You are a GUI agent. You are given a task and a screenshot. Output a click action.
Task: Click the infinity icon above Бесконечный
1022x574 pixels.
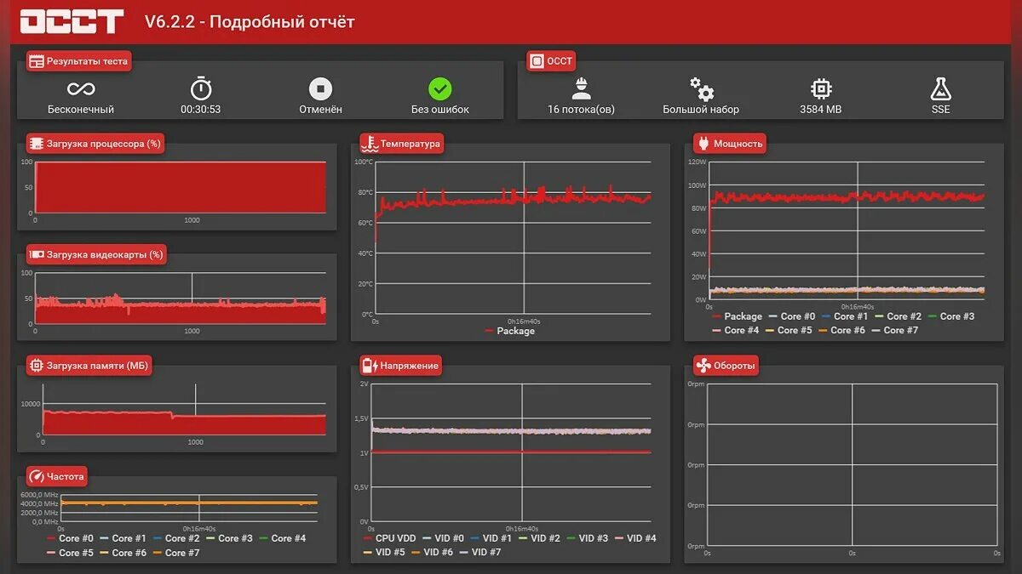point(81,88)
